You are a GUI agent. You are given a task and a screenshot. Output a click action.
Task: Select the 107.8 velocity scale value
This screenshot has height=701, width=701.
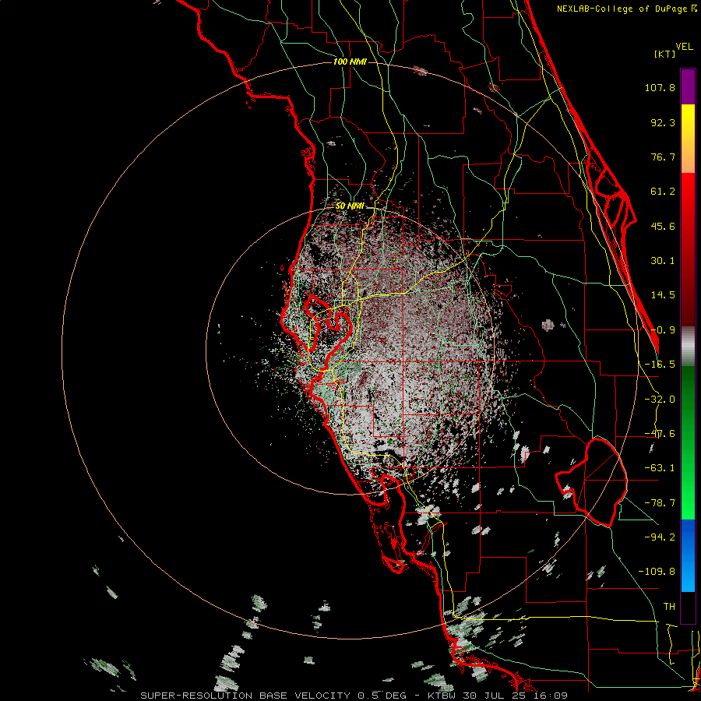660,87
